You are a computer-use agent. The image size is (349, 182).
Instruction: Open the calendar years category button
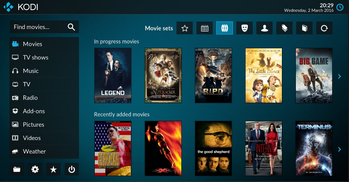[204, 28]
